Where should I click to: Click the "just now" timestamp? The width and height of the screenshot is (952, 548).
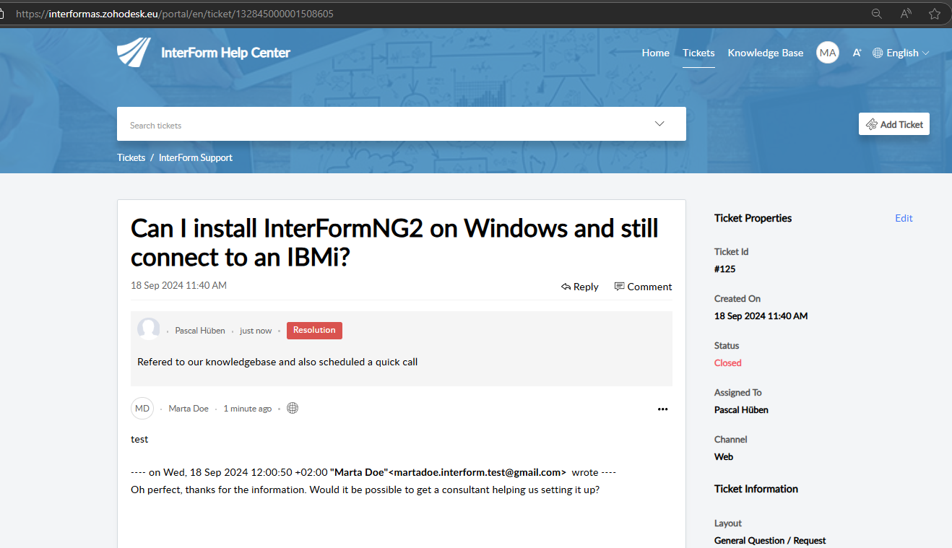point(256,331)
